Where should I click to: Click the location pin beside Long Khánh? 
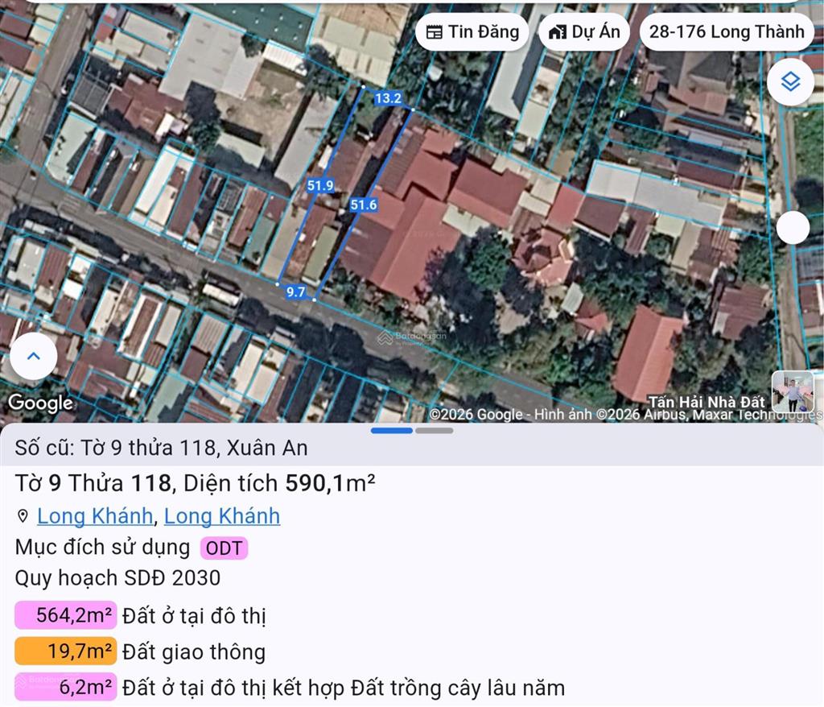coord(21,515)
